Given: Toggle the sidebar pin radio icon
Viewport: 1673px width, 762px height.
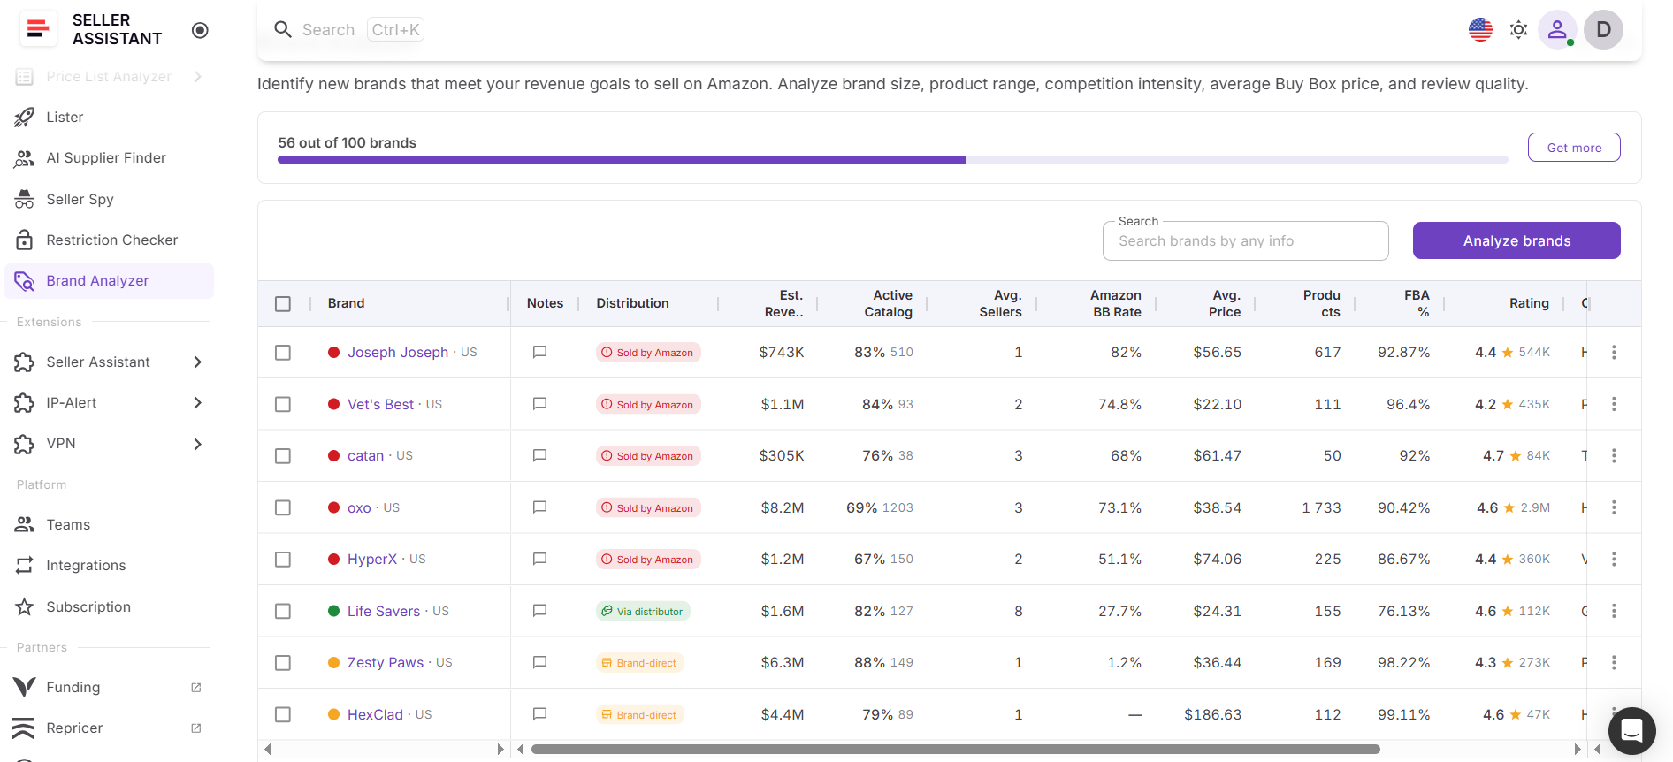Looking at the screenshot, I should click(x=200, y=30).
